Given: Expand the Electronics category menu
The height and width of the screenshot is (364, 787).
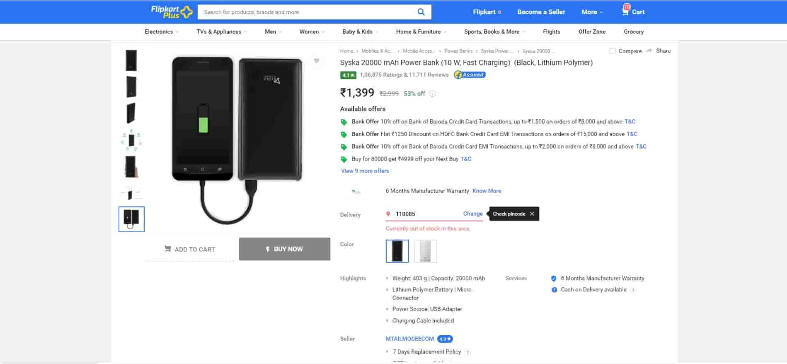Looking at the screenshot, I should pos(162,32).
